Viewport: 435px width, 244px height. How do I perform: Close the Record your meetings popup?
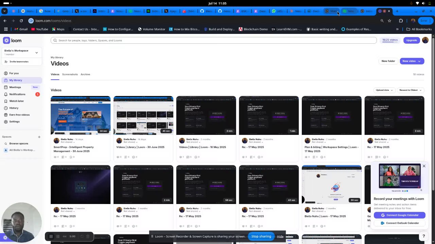[424, 166]
